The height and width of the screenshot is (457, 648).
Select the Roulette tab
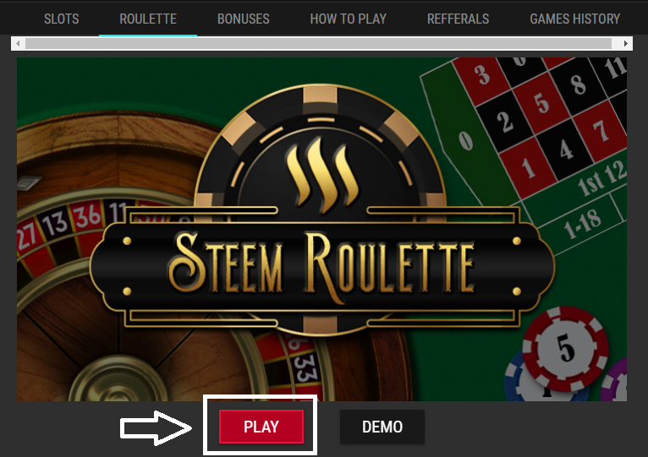pyautogui.click(x=148, y=19)
